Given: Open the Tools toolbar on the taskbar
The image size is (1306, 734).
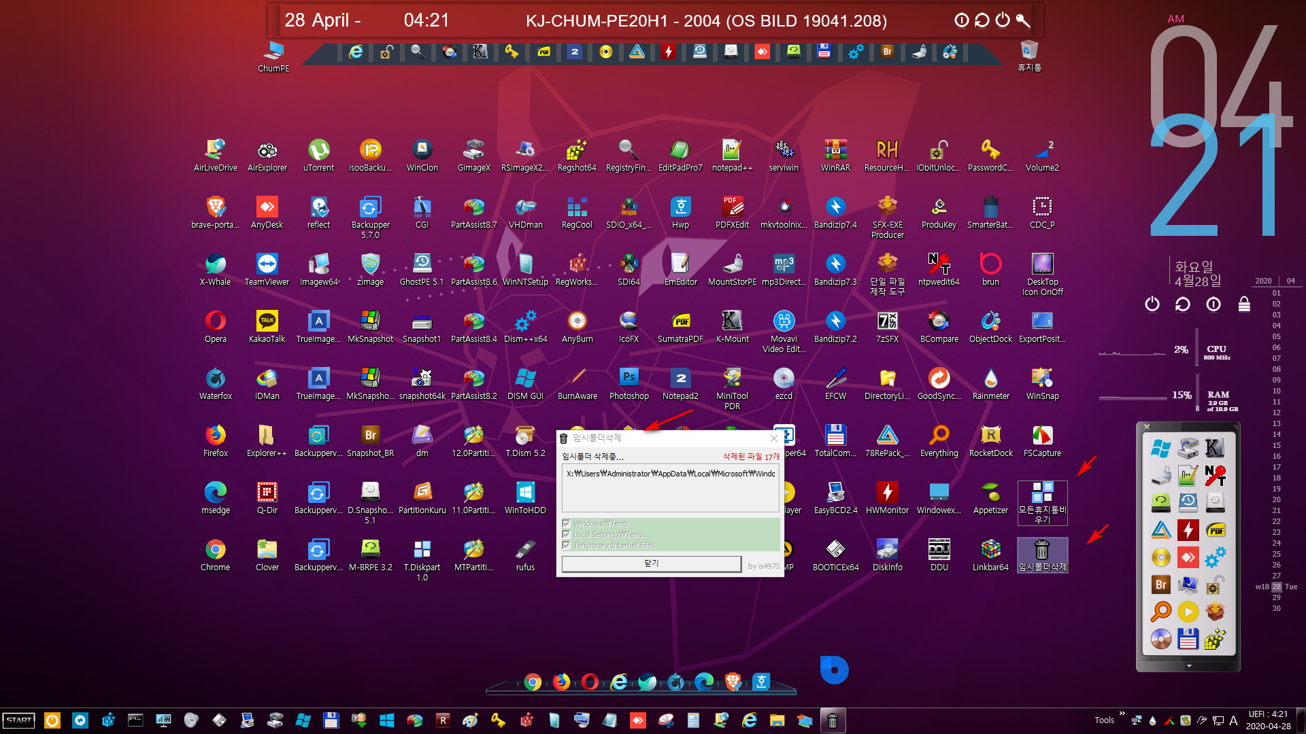Looking at the screenshot, I should (1104, 720).
